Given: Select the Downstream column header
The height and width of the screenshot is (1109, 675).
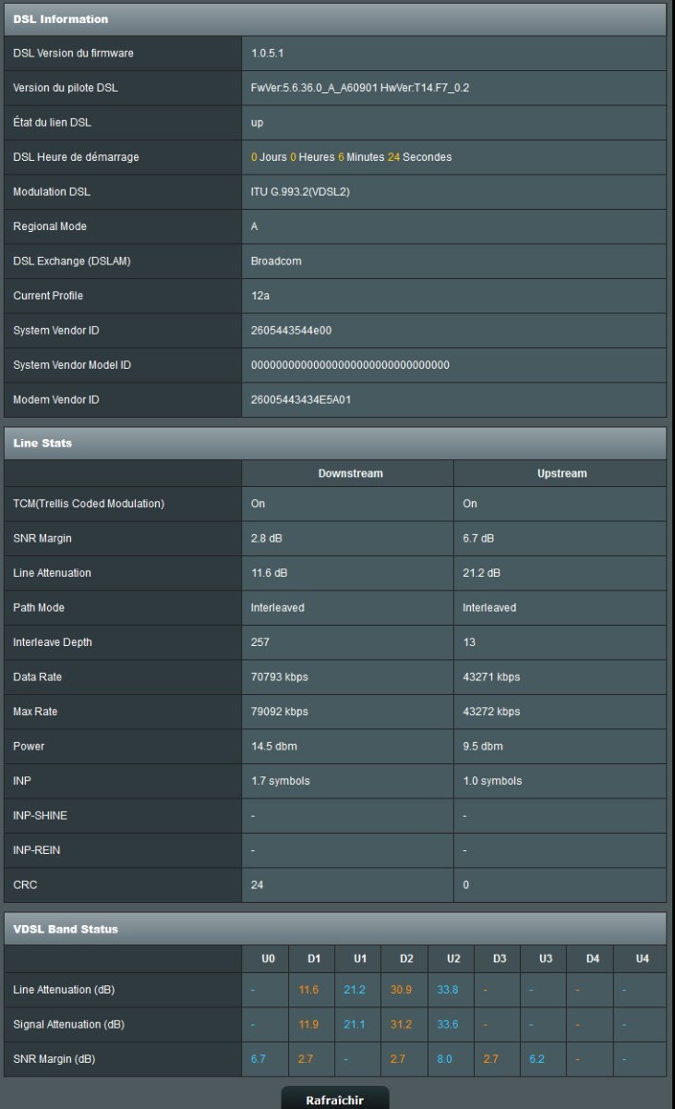Looking at the screenshot, I should coord(350,473).
